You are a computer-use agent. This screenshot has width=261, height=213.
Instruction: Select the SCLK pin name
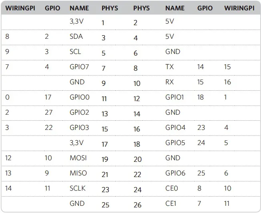(78, 188)
